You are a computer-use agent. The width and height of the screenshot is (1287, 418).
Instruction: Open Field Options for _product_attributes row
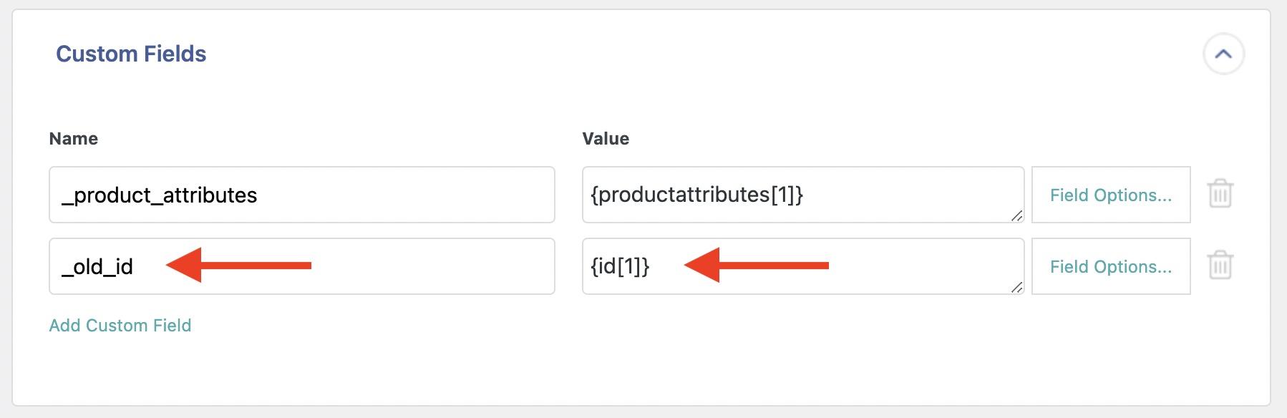coord(1110,195)
